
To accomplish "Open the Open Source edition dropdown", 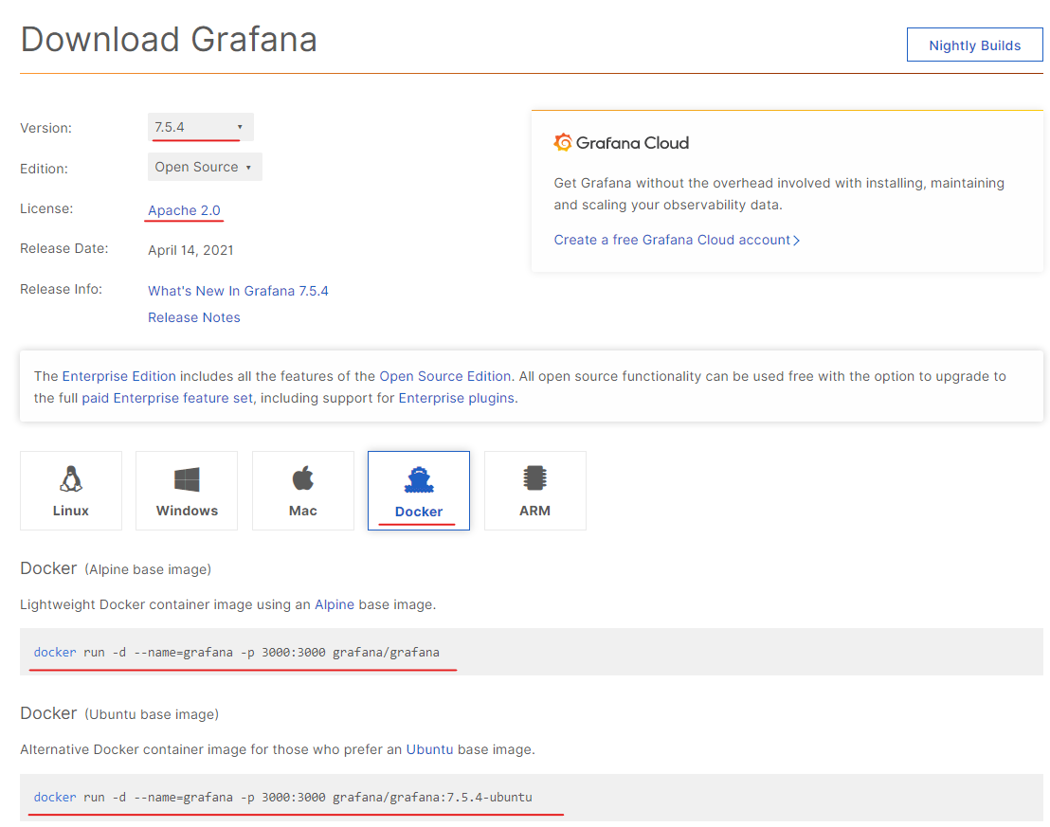I will pos(205,167).
